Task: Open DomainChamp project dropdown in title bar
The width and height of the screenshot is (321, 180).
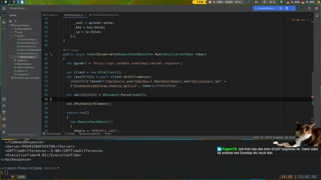Action: coord(19,8)
